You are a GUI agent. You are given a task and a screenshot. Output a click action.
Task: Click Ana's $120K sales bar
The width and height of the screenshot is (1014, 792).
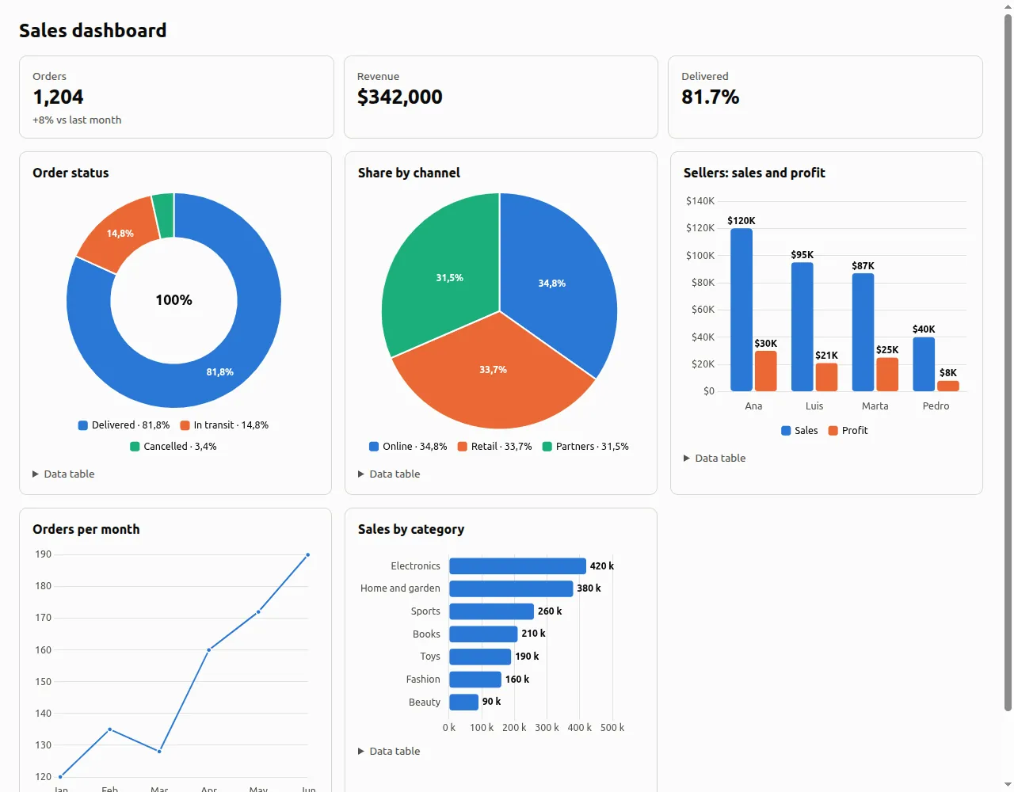pyautogui.click(x=741, y=310)
